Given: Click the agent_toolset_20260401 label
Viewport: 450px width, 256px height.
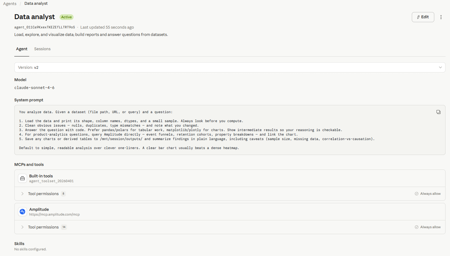Looking at the screenshot, I should click(51, 181).
